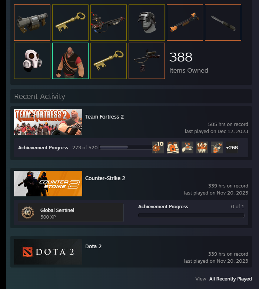Open the Team Fortress 2 banner image
The height and width of the screenshot is (289, 259).
tap(48, 122)
